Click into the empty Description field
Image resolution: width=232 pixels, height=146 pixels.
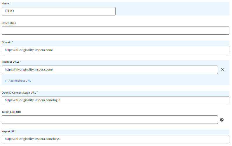(x=116, y=31)
